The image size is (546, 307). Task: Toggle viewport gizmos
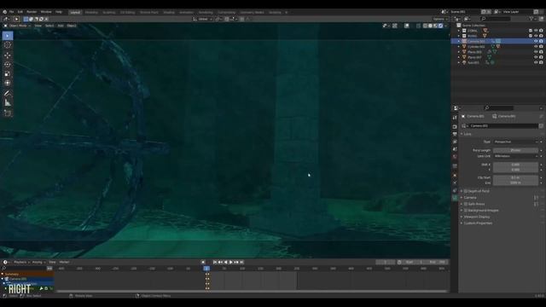pos(394,26)
